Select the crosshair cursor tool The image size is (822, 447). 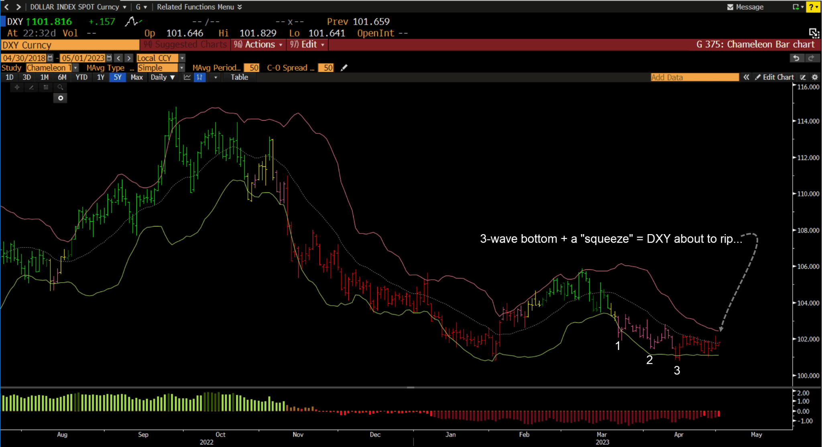click(x=17, y=87)
